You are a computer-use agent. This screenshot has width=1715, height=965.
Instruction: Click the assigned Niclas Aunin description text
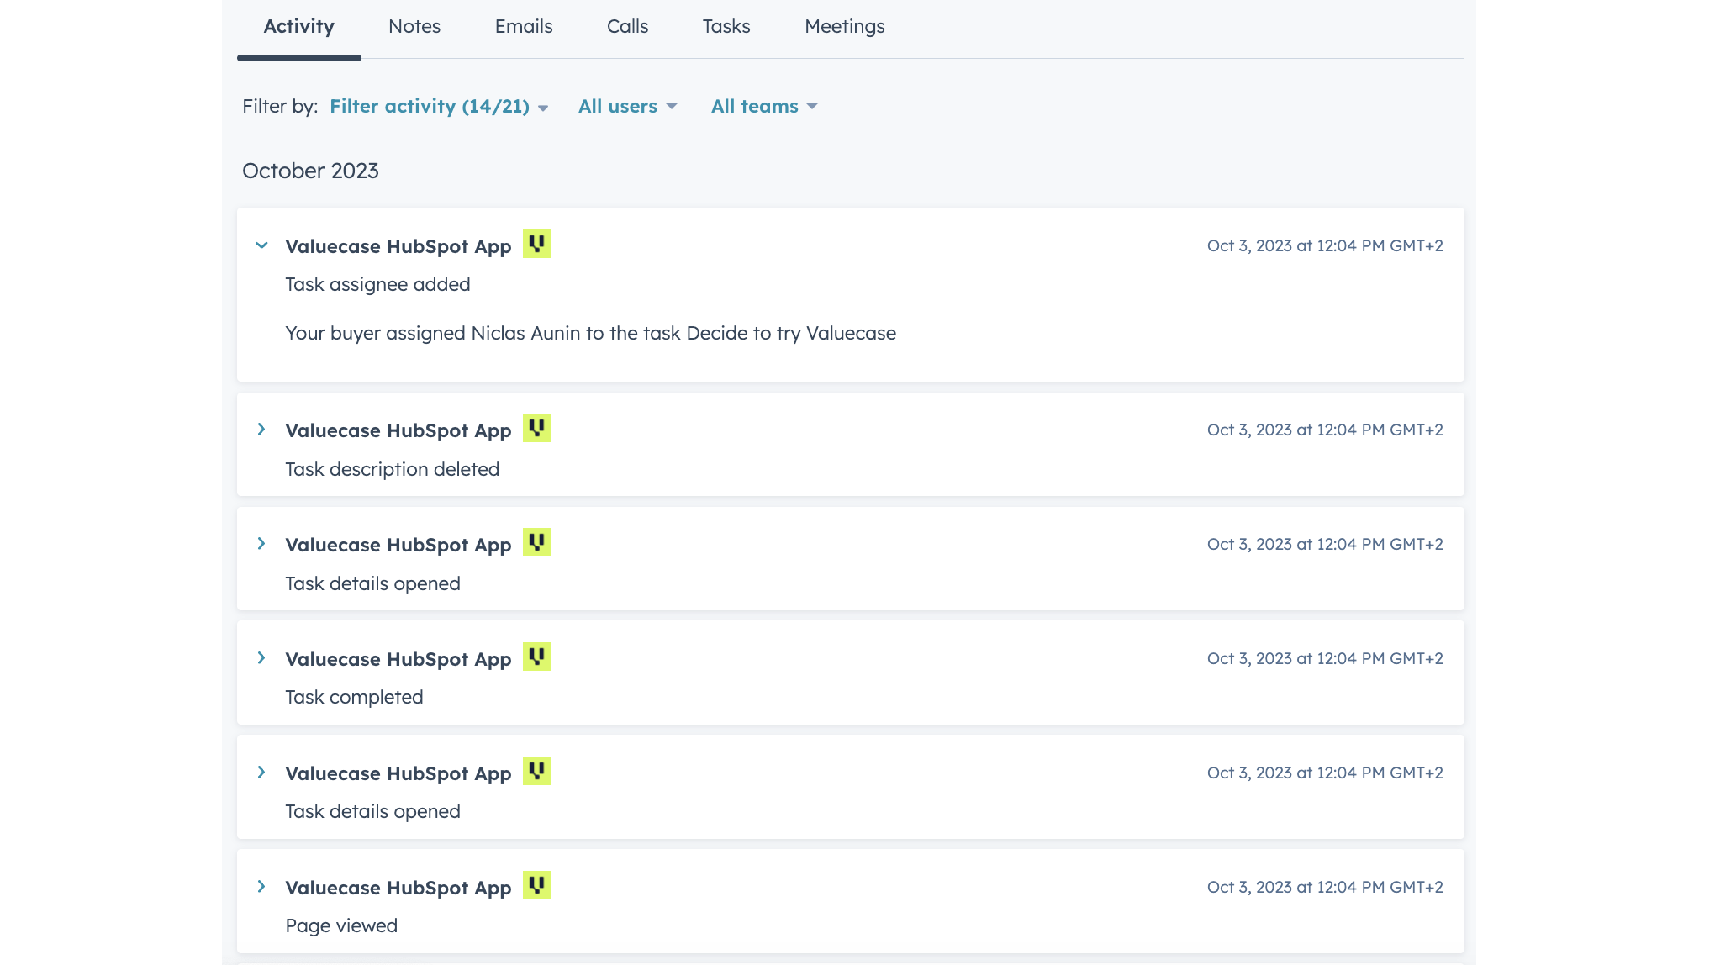pyautogui.click(x=590, y=334)
